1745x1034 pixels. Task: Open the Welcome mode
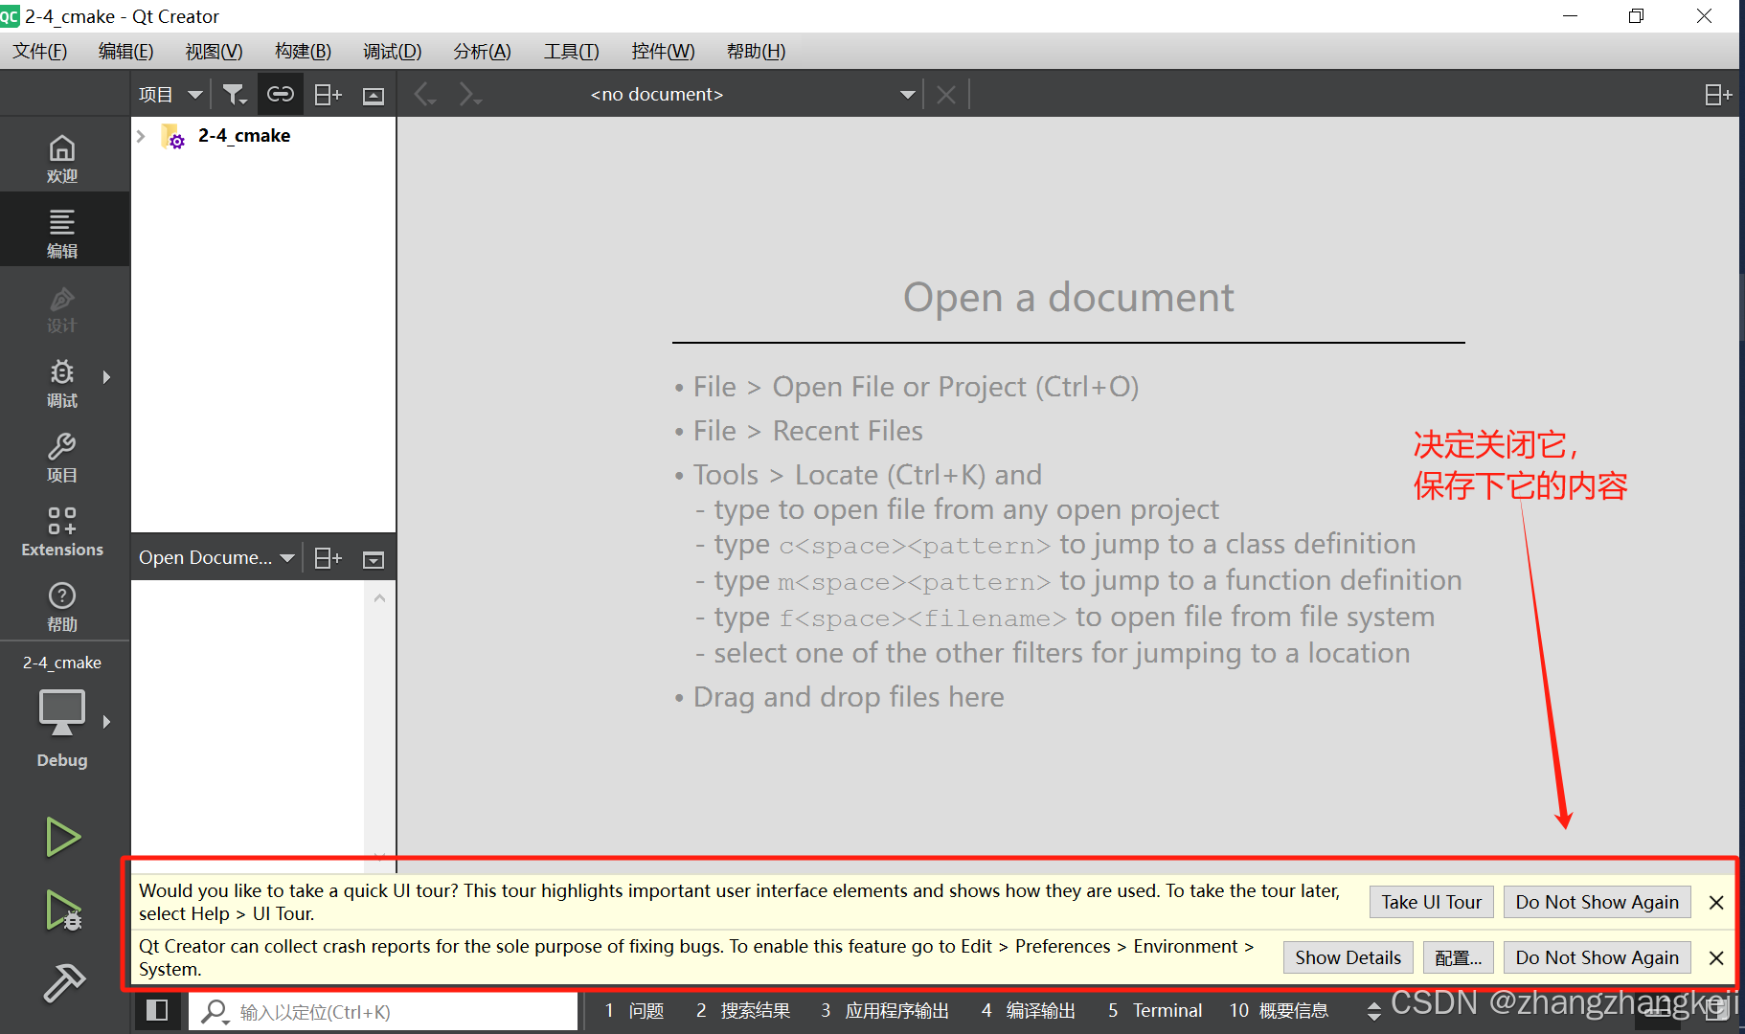click(62, 159)
